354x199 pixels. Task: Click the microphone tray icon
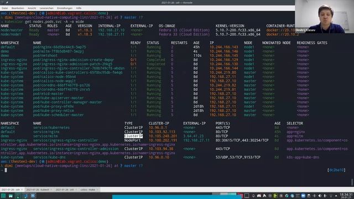coord(325,196)
